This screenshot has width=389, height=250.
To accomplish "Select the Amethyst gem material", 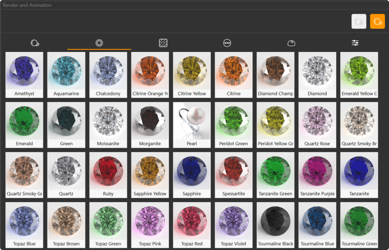I will point(24,74).
